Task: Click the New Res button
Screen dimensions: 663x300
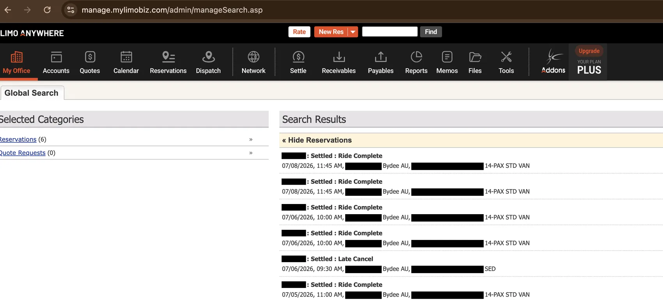Action: (331, 32)
